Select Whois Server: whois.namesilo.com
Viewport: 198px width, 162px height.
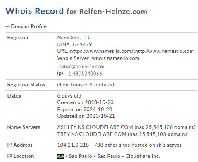pos(98,58)
